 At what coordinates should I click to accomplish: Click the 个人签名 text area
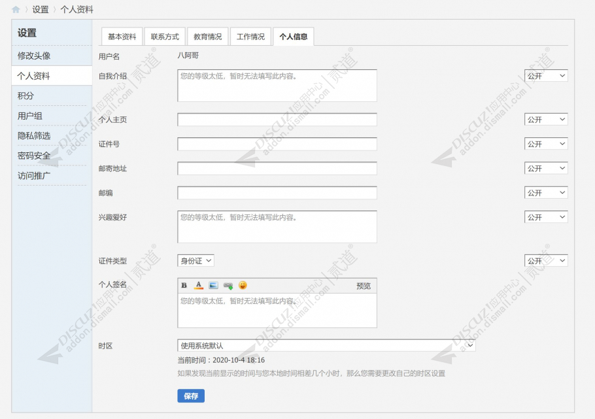point(277,310)
